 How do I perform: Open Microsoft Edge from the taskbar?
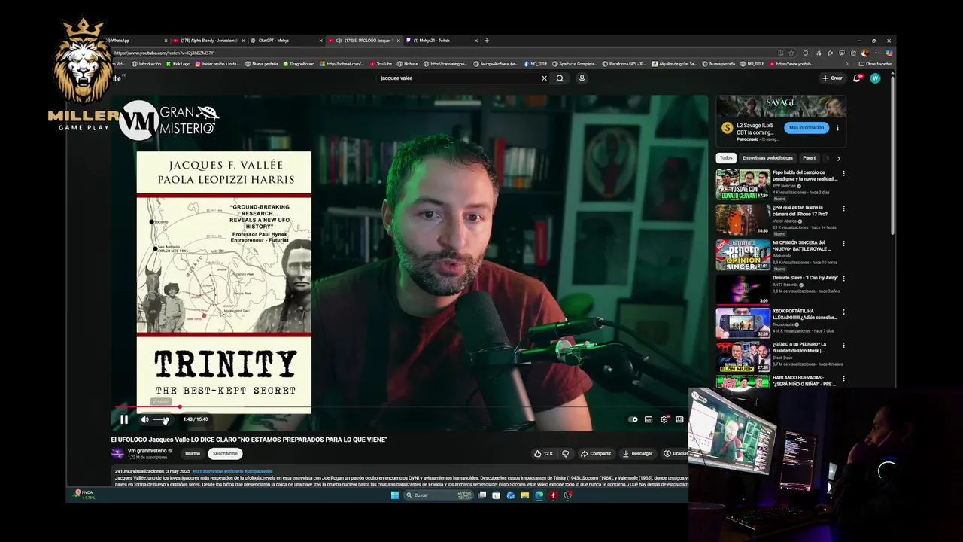point(539,495)
